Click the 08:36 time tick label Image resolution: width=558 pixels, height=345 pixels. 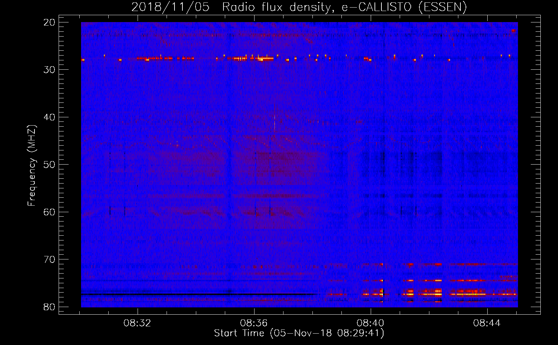254,323
